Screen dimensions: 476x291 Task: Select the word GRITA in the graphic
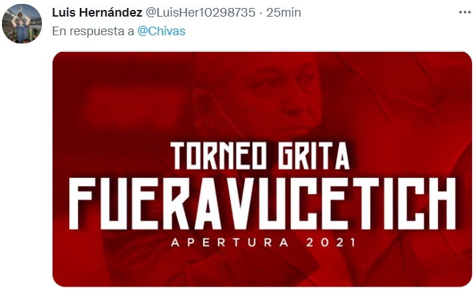click(x=314, y=155)
